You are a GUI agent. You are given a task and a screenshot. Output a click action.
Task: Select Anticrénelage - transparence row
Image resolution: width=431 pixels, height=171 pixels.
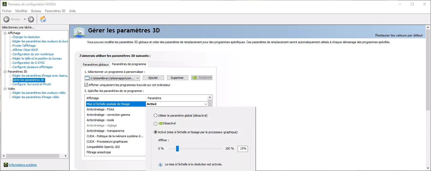(x=115, y=131)
